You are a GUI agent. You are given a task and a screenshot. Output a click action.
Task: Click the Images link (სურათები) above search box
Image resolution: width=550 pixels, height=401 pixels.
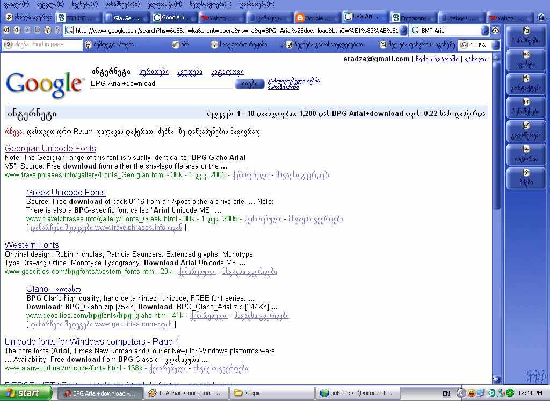point(154,72)
